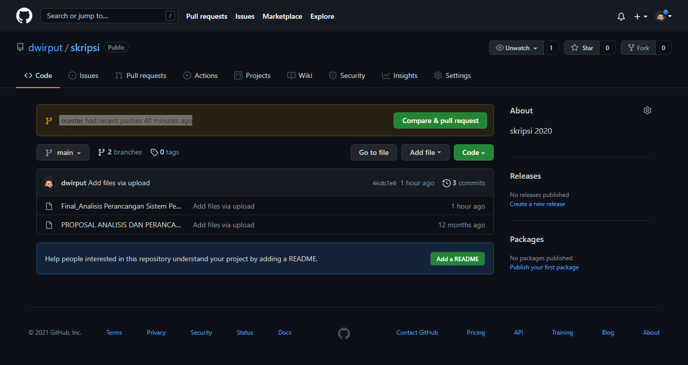Viewport: 688px width, 365px height.
Task: Click the Fork button
Action: tap(638, 48)
